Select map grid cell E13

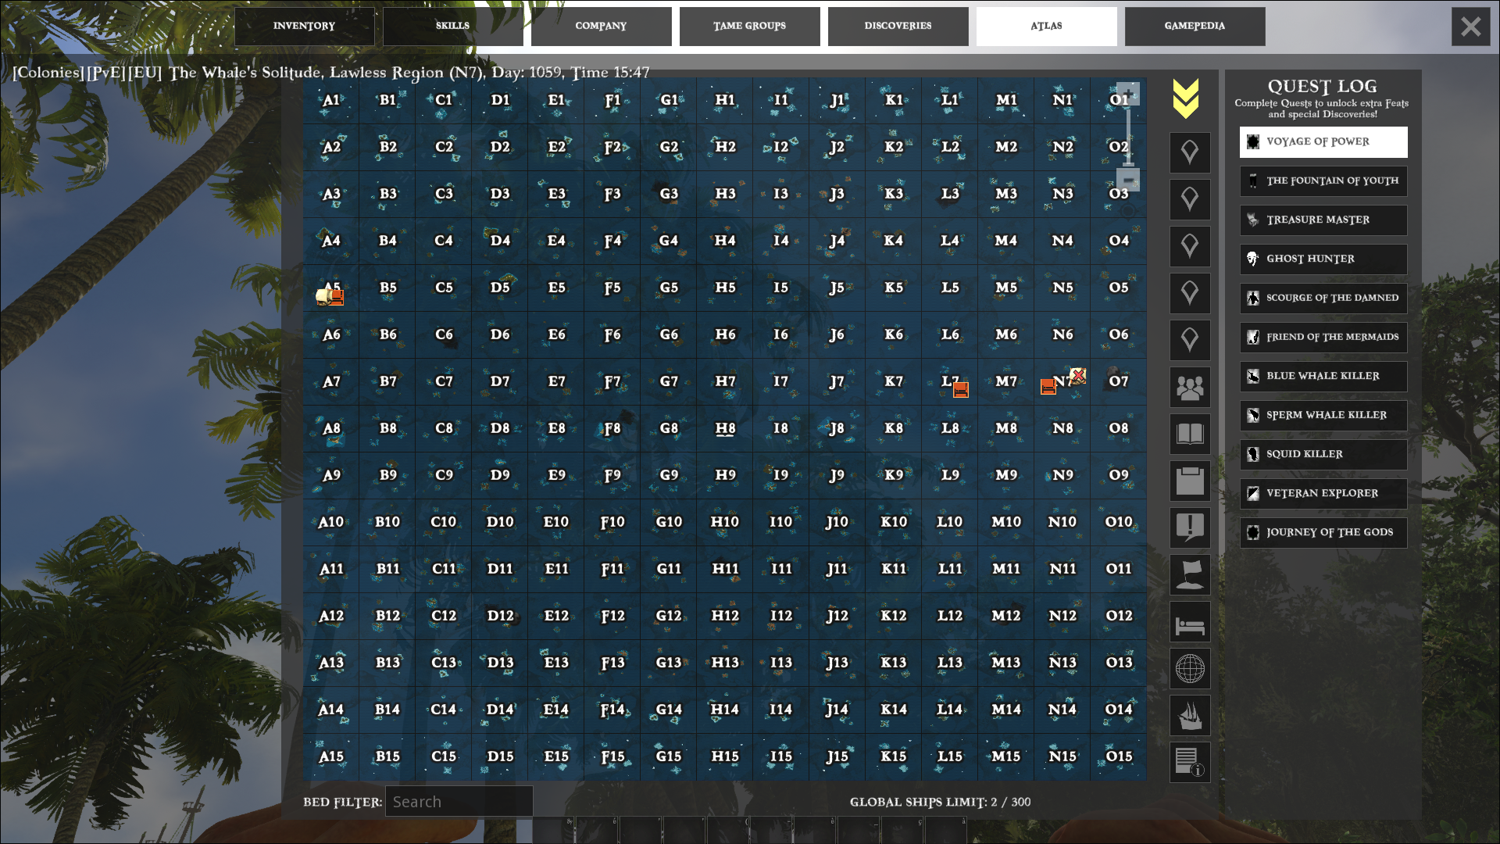click(x=556, y=663)
